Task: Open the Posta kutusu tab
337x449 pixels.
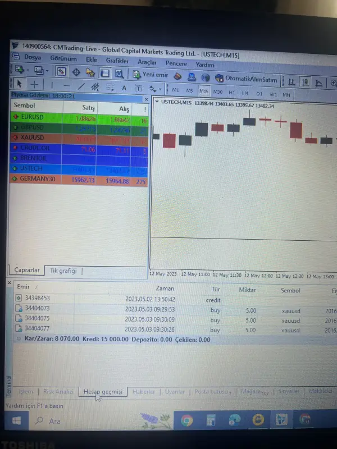Action: [212, 391]
